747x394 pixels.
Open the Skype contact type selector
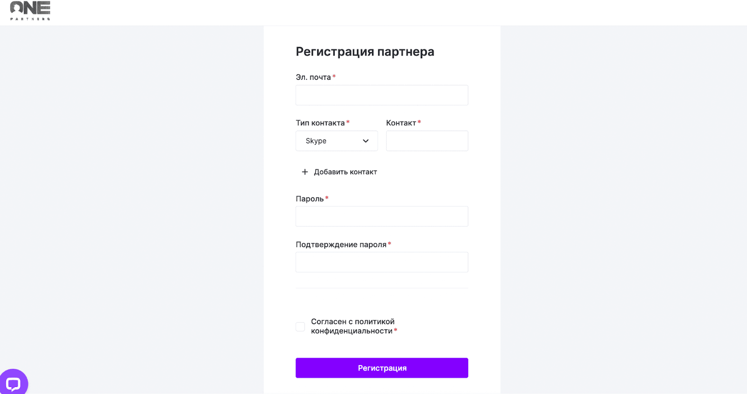coord(336,141)
